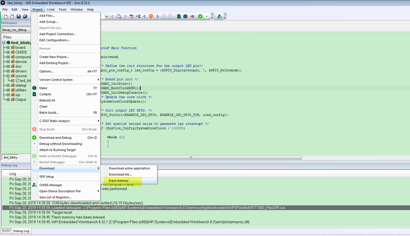Click the green Download and Debug menu icon
This screenshot has height=236, width=410.
click(x=34, y=138)
